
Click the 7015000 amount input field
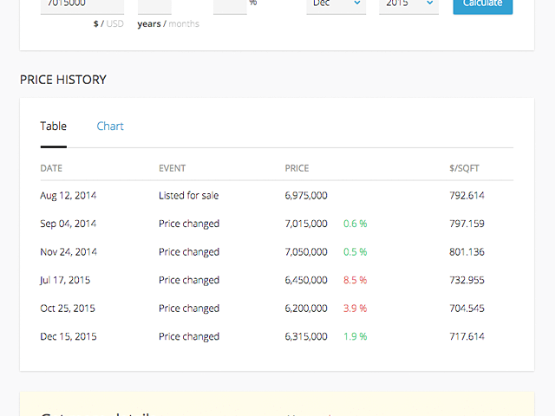[x=82, y=6]
